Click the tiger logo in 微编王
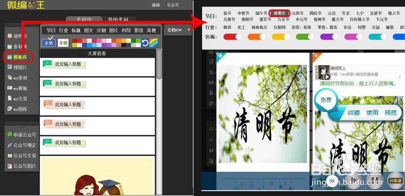Screen dimensions: 405x196 (32, 4)
